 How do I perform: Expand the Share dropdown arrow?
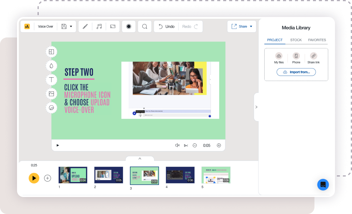point(251,26)
